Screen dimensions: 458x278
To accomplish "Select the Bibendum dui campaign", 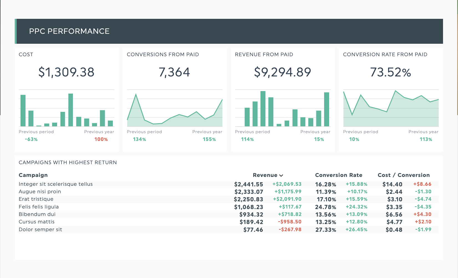I will click(x=37, y=214).
